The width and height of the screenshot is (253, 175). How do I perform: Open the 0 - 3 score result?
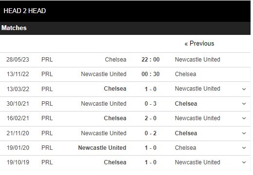[150, 104]
